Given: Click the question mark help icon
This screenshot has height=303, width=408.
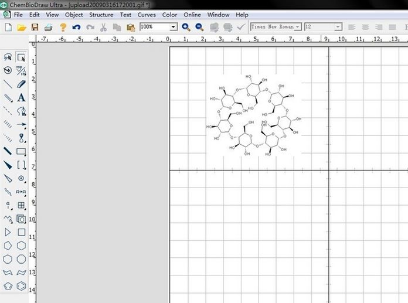Looking at the screenshot, I should click(x=63, y=27).
